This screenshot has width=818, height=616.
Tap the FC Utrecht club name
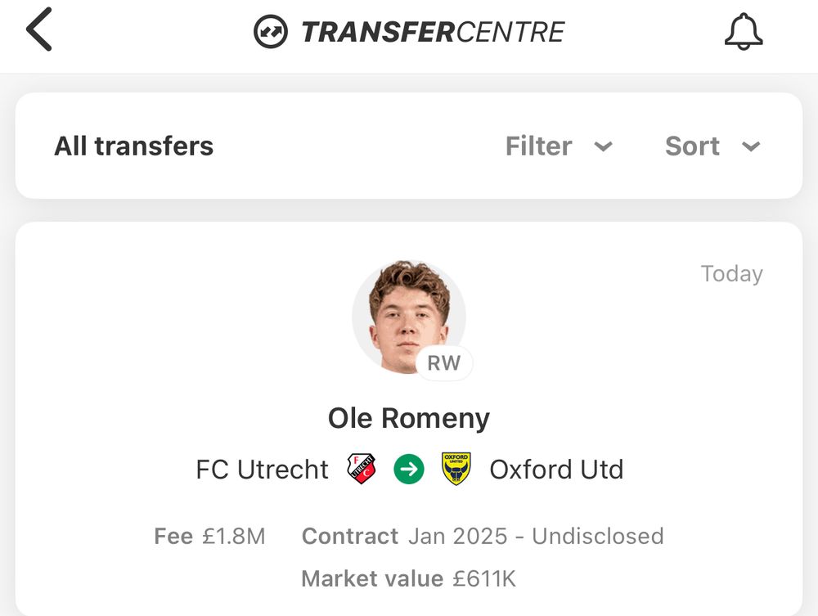262,470
